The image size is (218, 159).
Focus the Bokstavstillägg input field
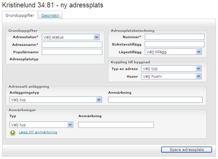175,44
